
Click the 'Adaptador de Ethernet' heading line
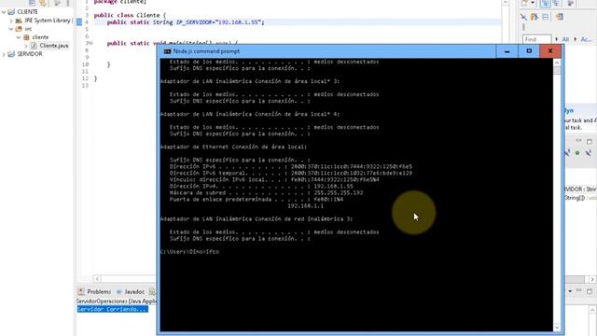tap(233, 147)
